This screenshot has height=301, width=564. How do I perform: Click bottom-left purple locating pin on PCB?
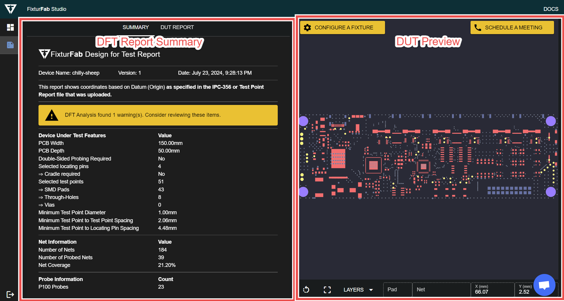[x=303, y=192]
